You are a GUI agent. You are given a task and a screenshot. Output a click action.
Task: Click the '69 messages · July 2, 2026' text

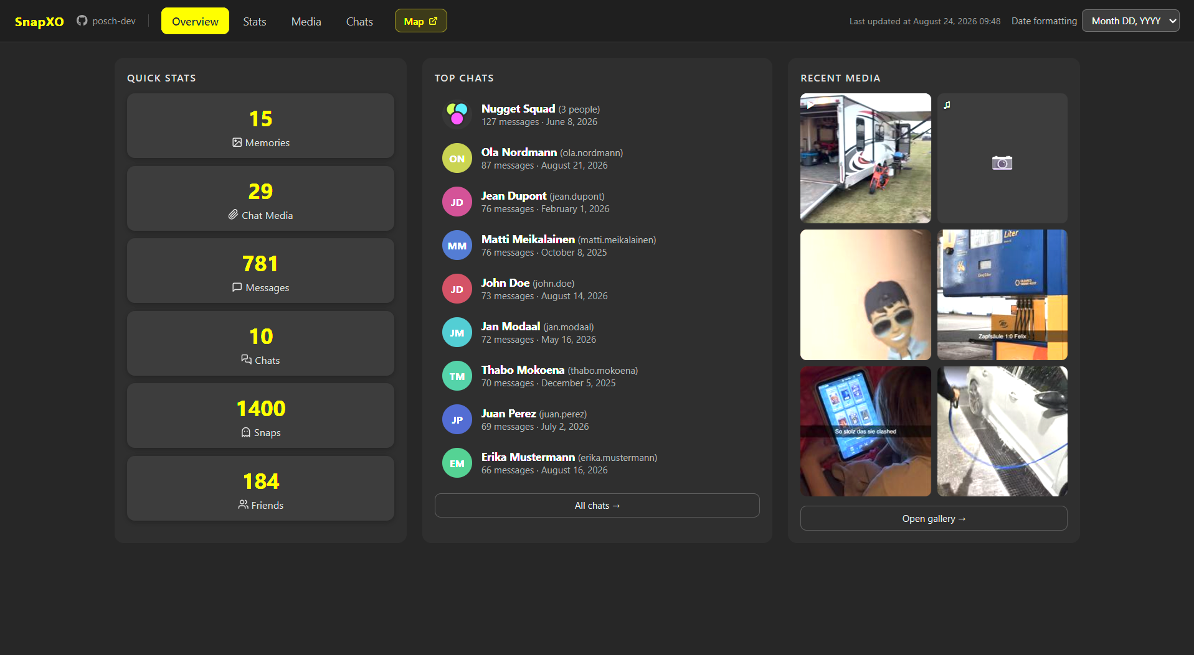click(x=535, y=427)
